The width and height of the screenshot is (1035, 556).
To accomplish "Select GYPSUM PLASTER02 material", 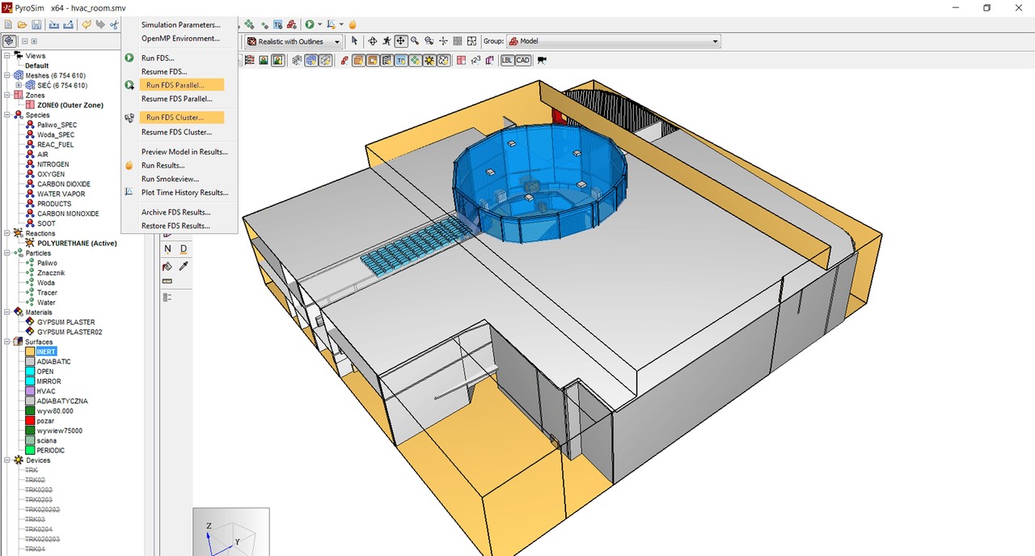I will pos(70,332).
